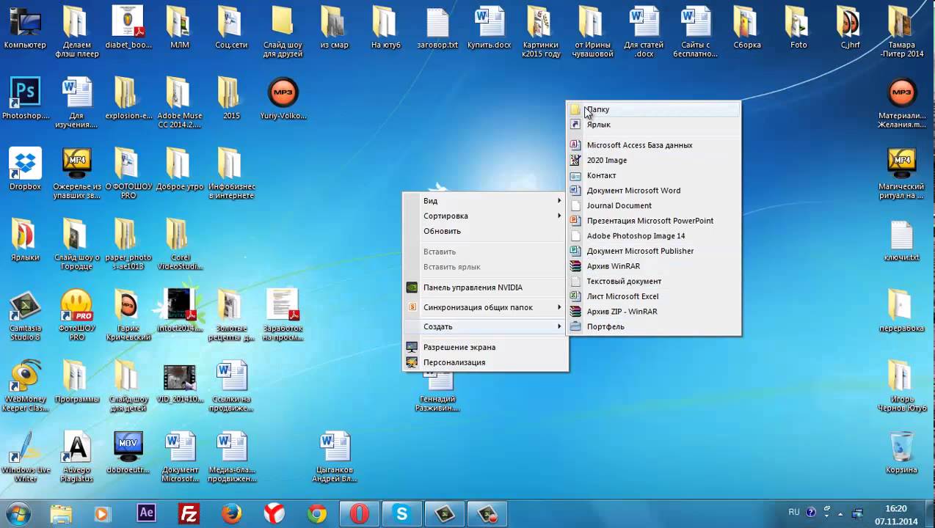This screenshot has height=528, width=935.
Task: Create a new Портфель briefcase
Action: pos(653,326)
